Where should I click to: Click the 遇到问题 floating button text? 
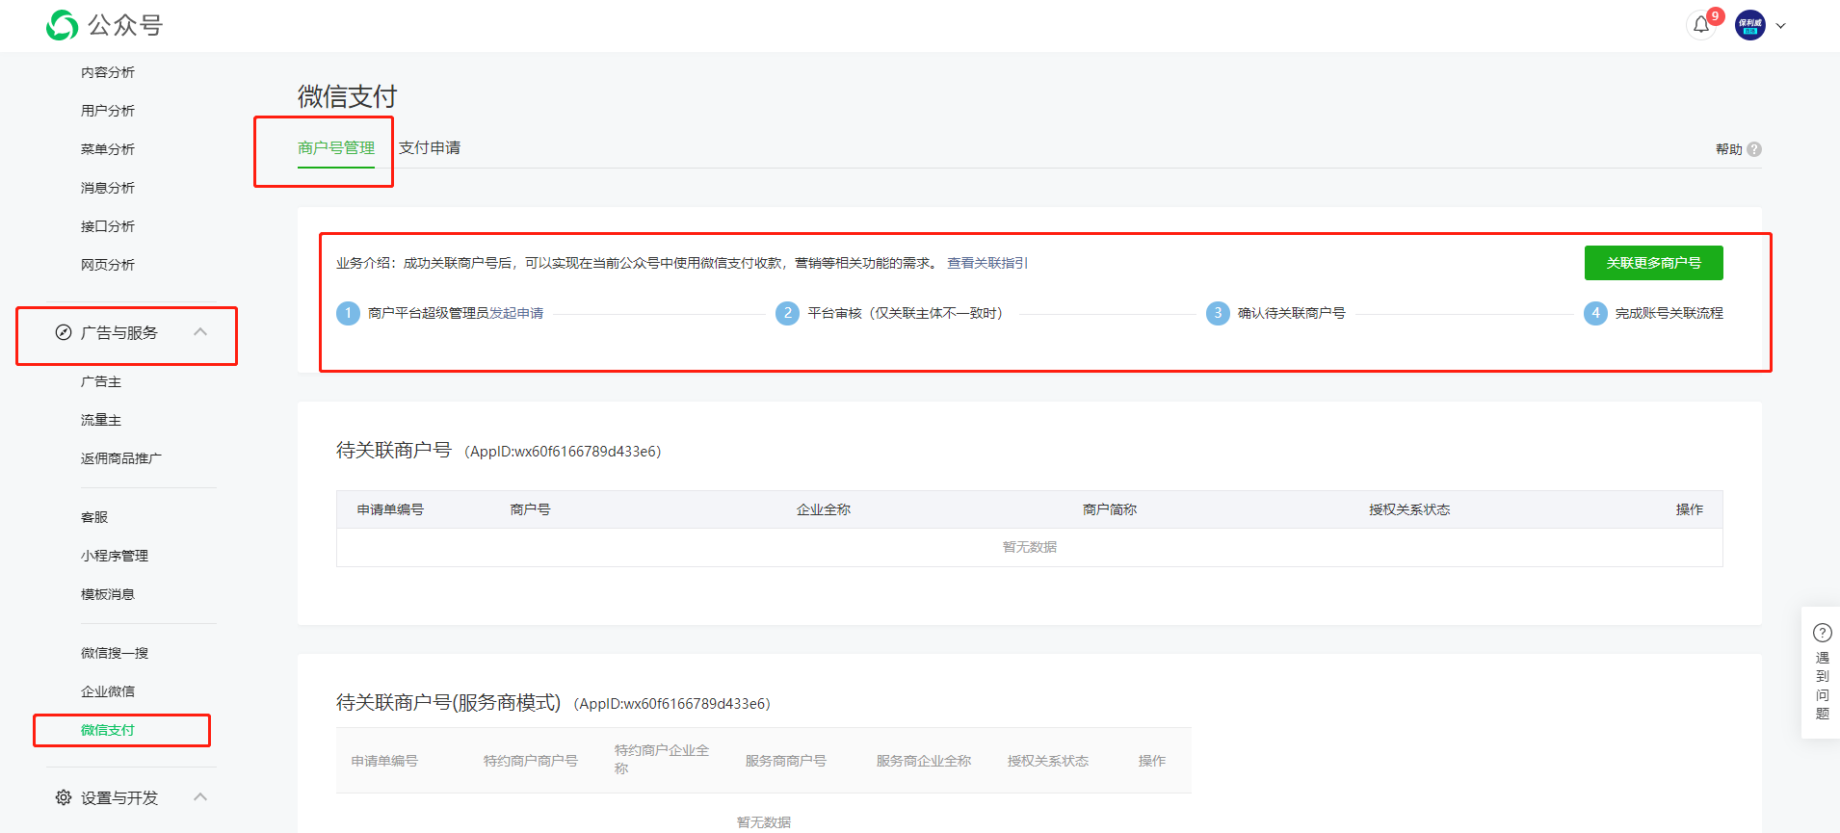(x=1823, y=686)
